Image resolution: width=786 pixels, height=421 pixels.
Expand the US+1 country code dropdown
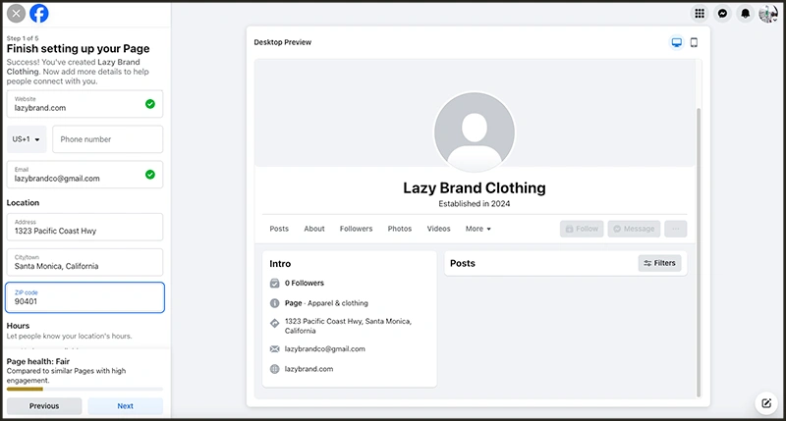pyautogui.click(x=27, y=139)
